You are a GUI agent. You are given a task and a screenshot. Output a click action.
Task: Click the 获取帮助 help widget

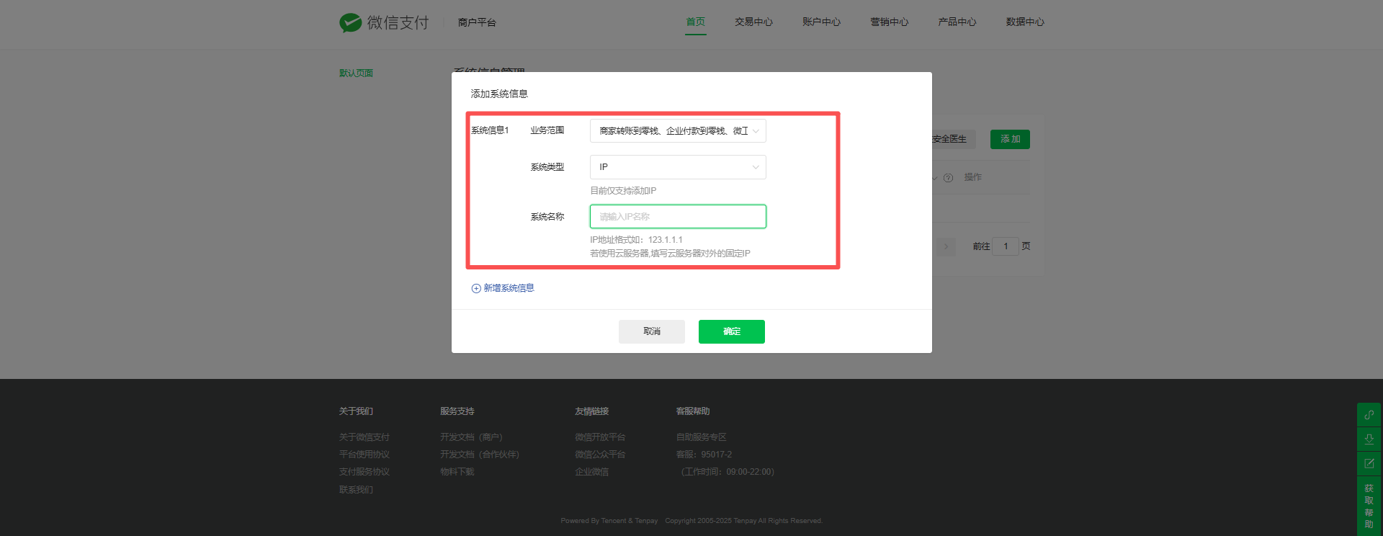[1369, 506]
